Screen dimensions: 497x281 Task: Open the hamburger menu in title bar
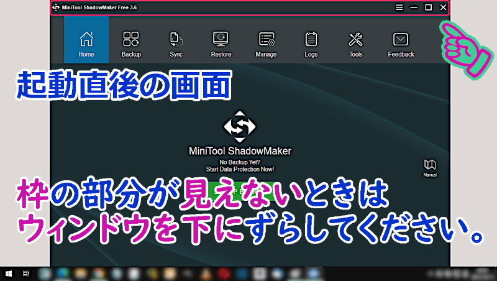(399, 7)
